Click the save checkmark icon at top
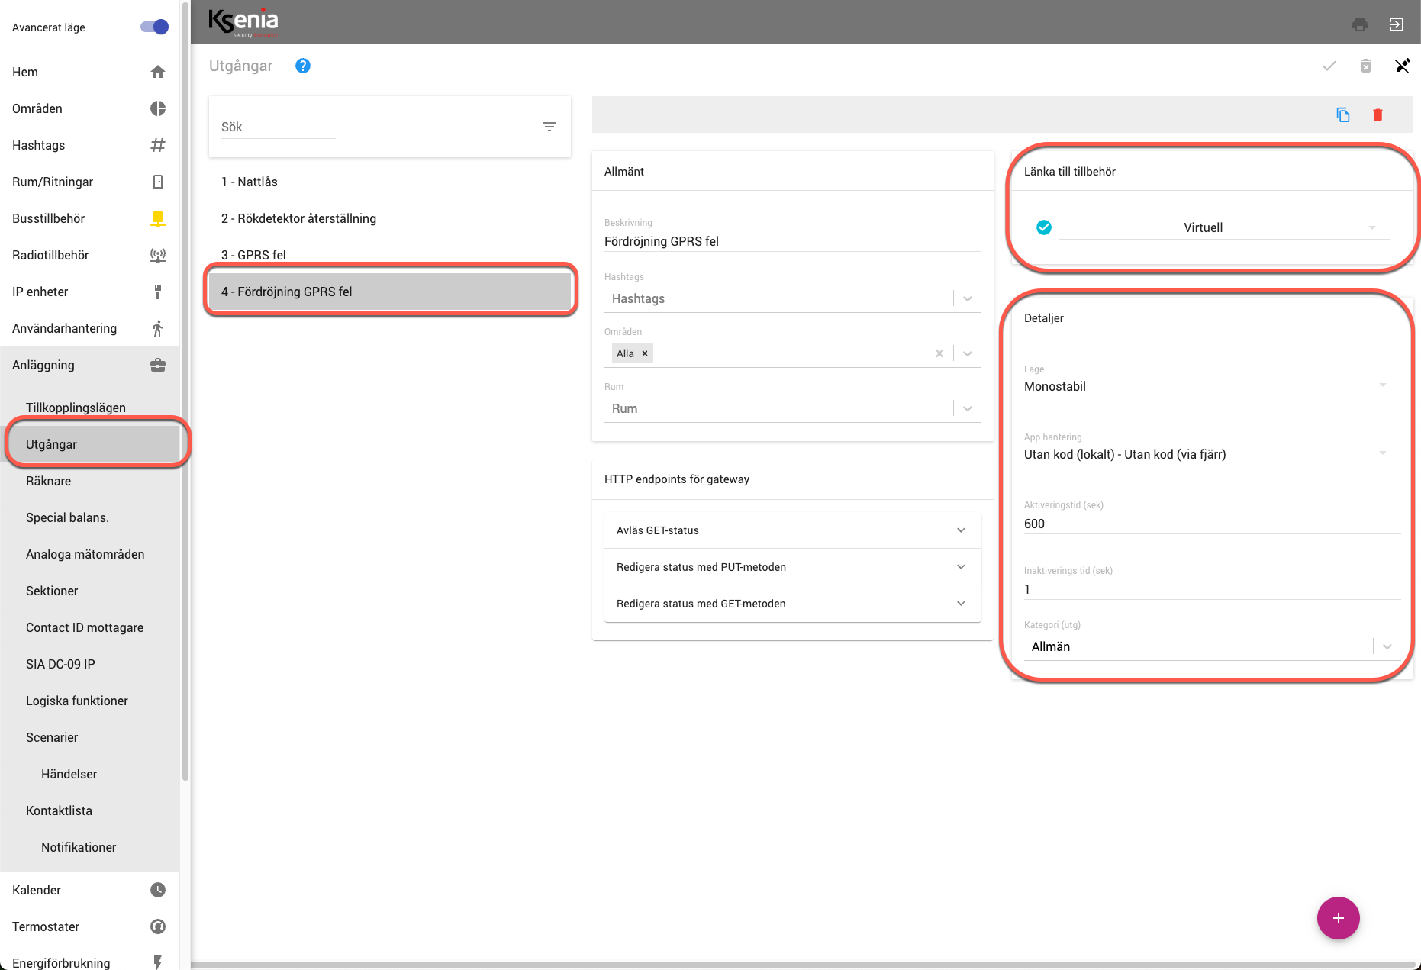This screenshot has height=970, width=1421. pos(1329,66)
